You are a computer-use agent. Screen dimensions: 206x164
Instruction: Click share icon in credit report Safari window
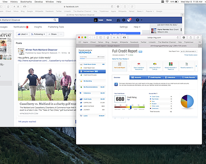click(x=191, y=37)
